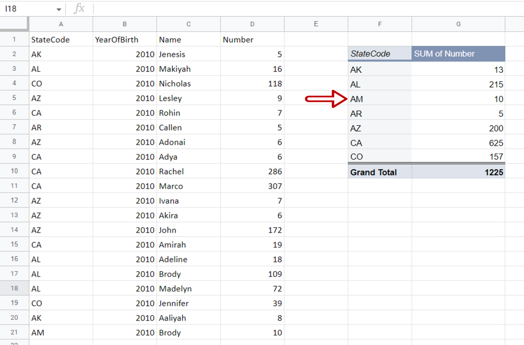Open the Name Box dropdown arrow

click(59, 9)
